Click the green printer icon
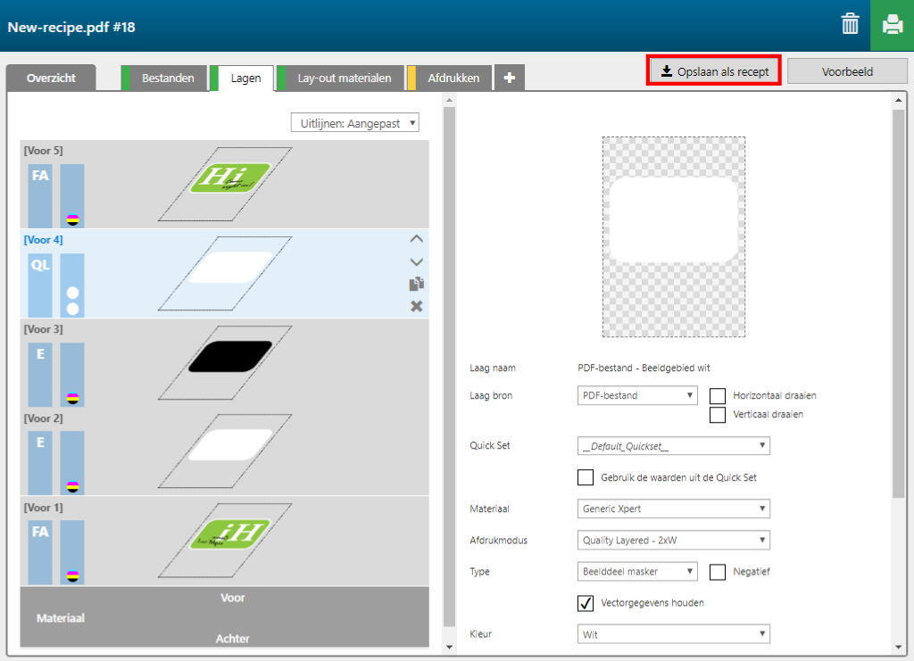Viewport: 914px width, 661px height. (892, 25)
